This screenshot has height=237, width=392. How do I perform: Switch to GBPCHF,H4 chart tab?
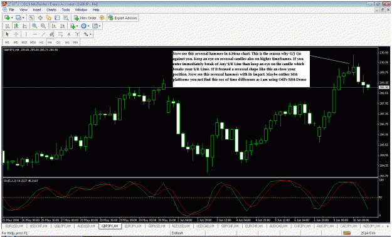click(230, 226)
